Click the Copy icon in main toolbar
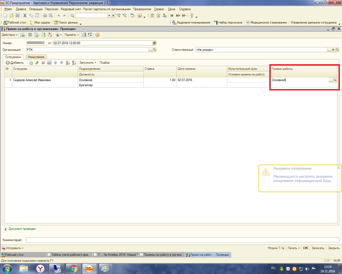This screenshot has height=274, width=342. [x=31, y=16]
